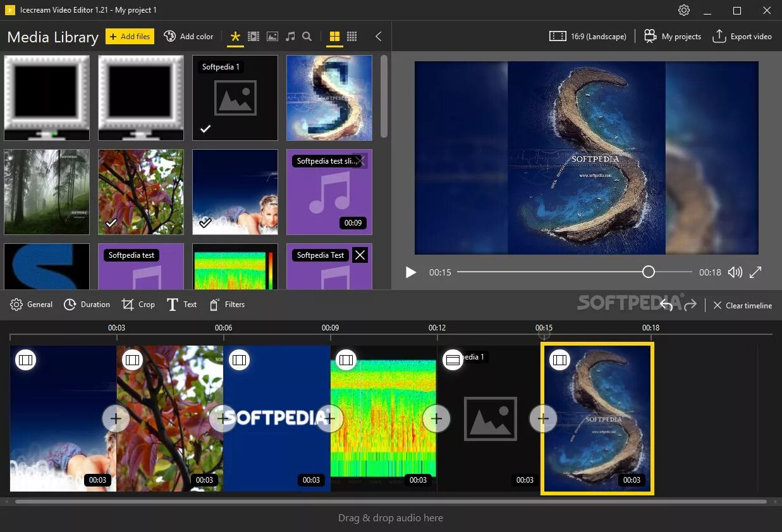The width and height of the screenshot is (782, 532).
Task: Click Clear timeline
Action: (743, 305)
